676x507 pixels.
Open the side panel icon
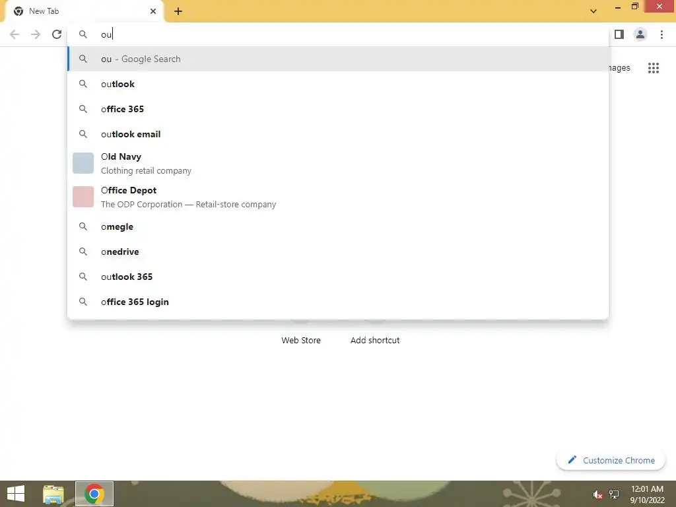tap(619, 34)
